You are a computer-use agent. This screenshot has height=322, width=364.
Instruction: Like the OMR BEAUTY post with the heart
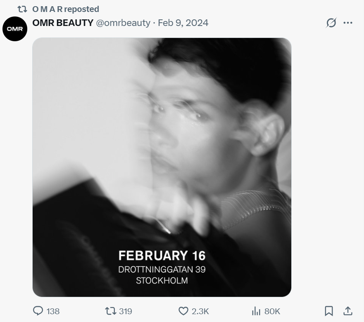click(x=183, y=311)
